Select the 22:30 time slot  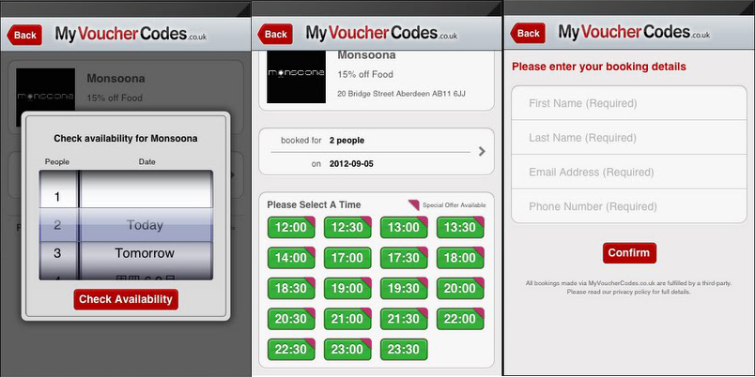[x=291, y=350]
